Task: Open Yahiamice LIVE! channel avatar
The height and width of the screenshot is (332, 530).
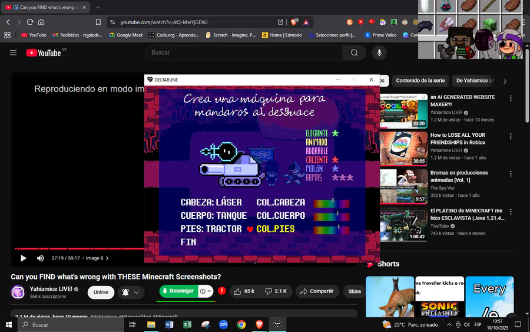Action: pyautogui.click(x=18, y=292)
